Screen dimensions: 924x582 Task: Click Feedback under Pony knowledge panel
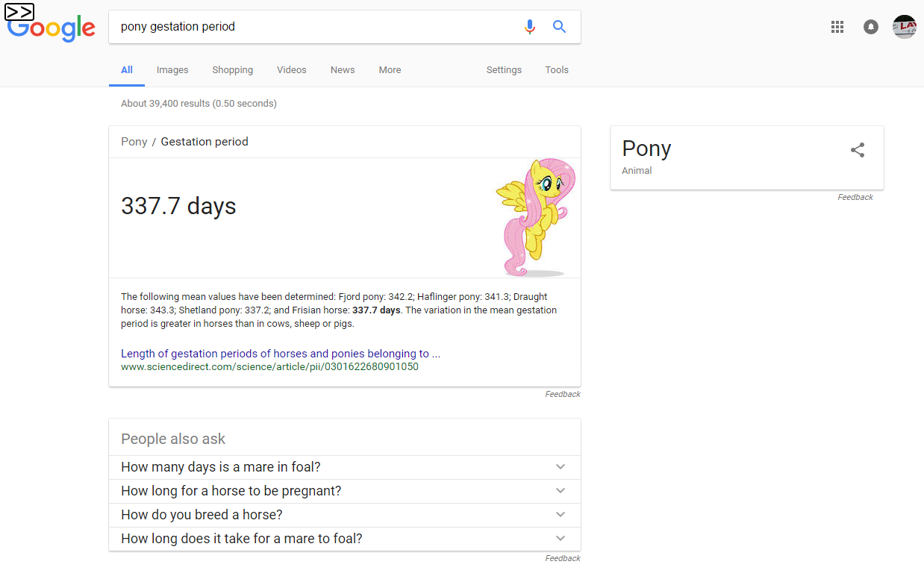855,197
